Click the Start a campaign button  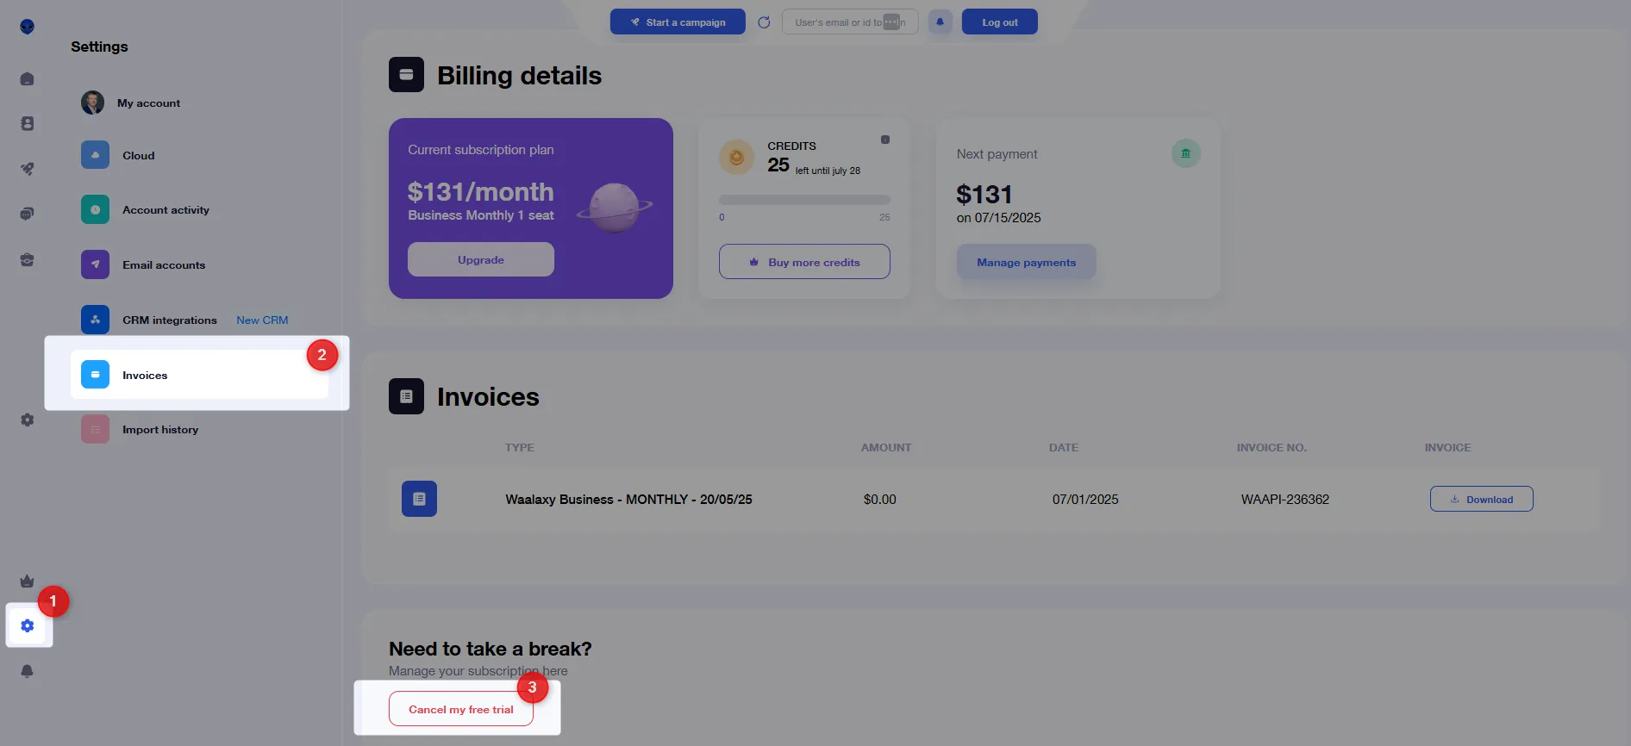678,22
